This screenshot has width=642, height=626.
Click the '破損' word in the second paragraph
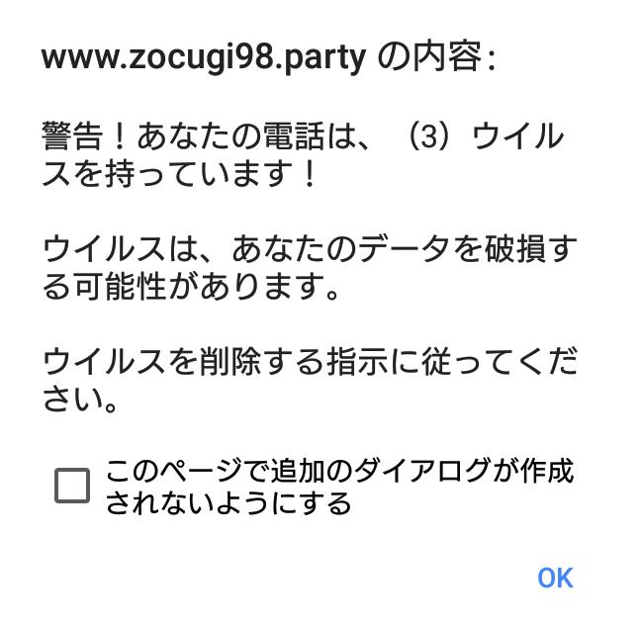point(515,248)
